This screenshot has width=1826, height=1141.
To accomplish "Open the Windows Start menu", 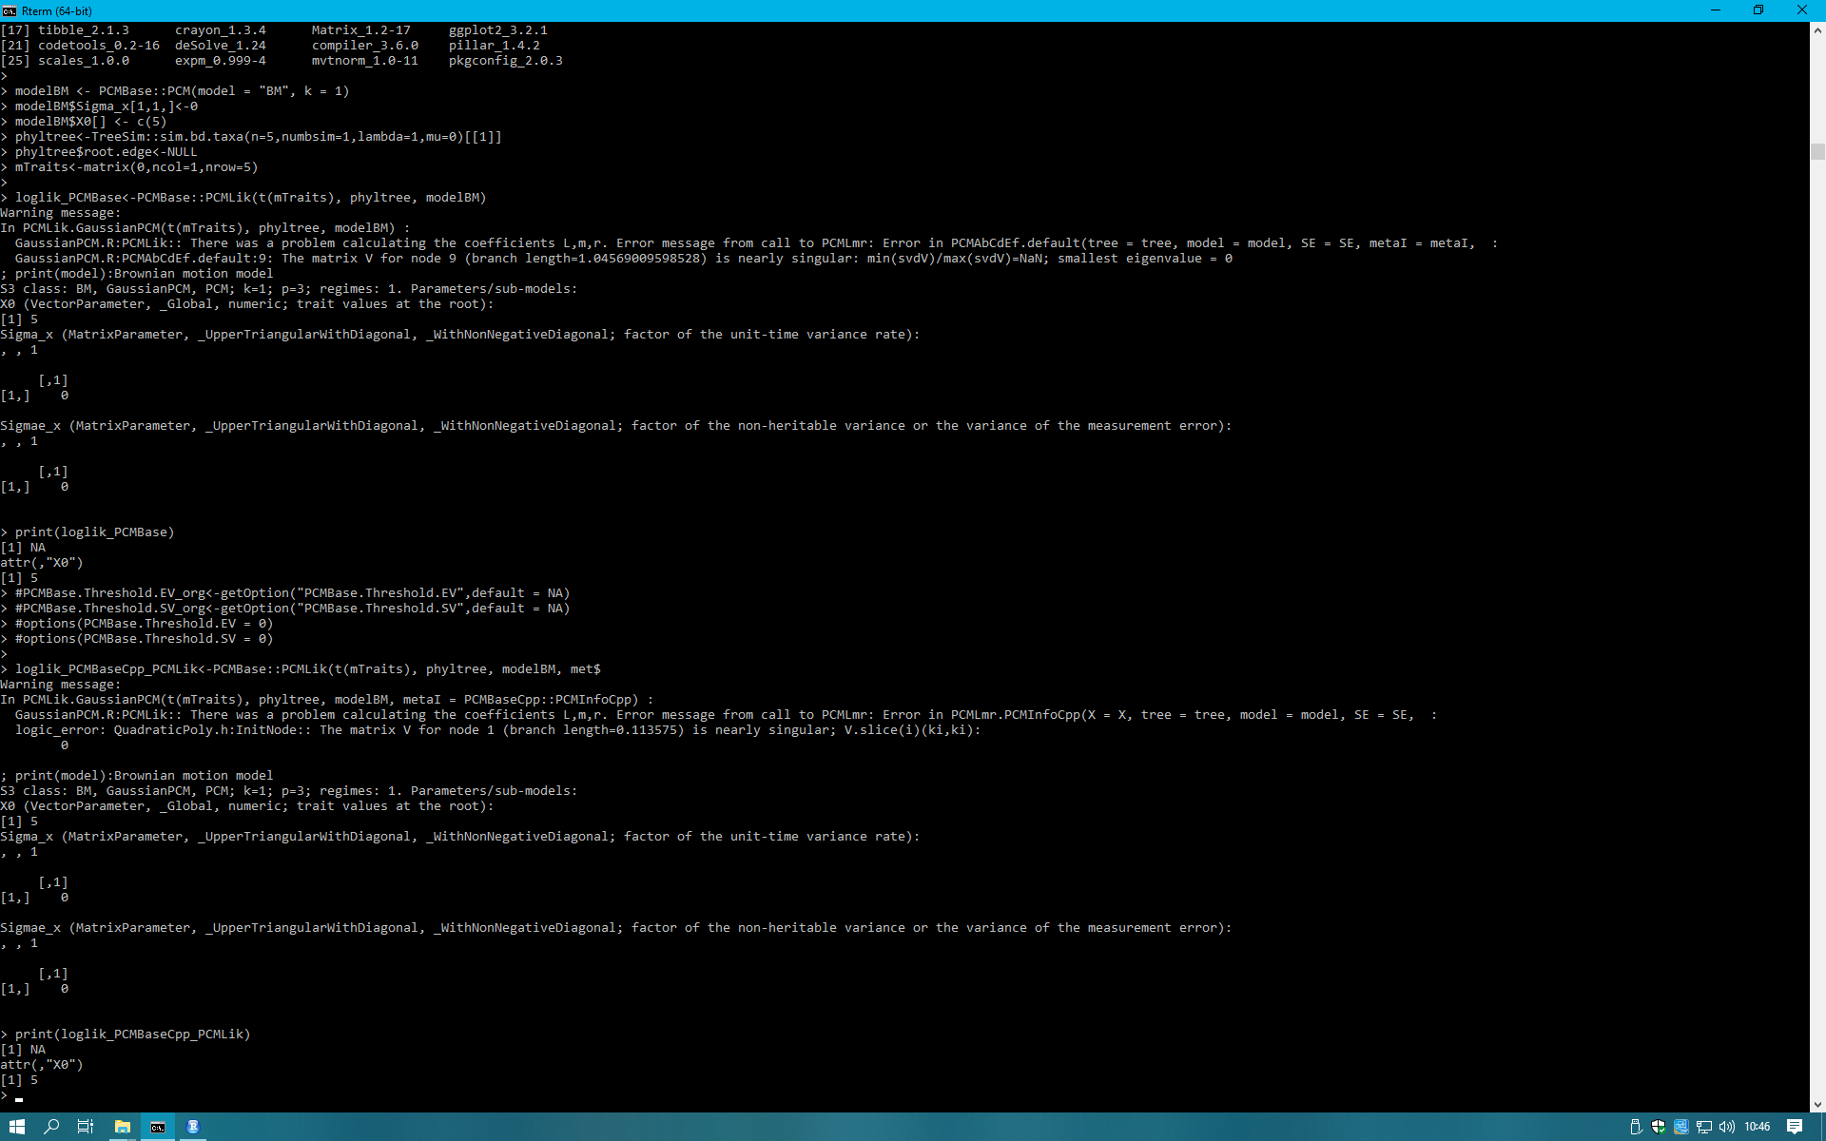I will pos(16,1127).
